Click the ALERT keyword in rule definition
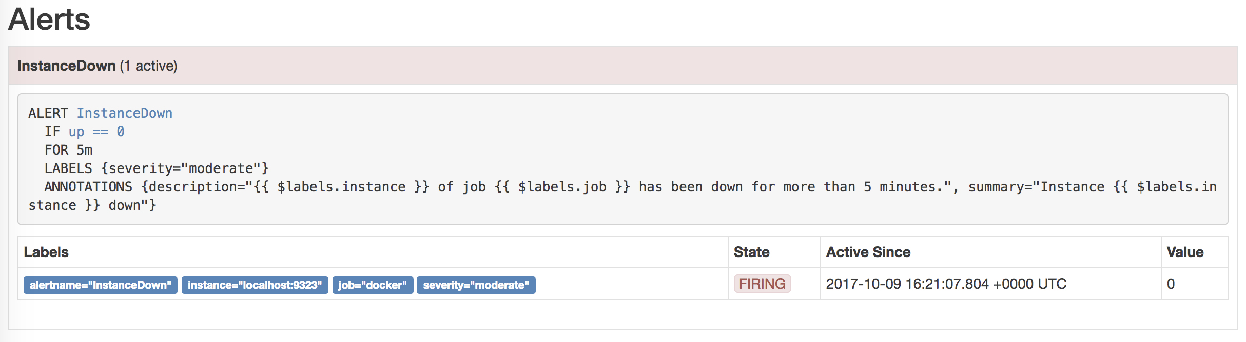 [48, 113]
